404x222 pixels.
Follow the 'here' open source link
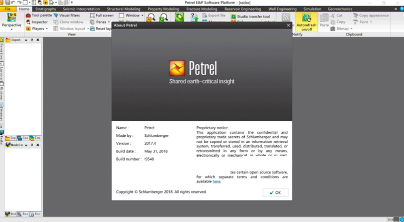pos(216,181)
